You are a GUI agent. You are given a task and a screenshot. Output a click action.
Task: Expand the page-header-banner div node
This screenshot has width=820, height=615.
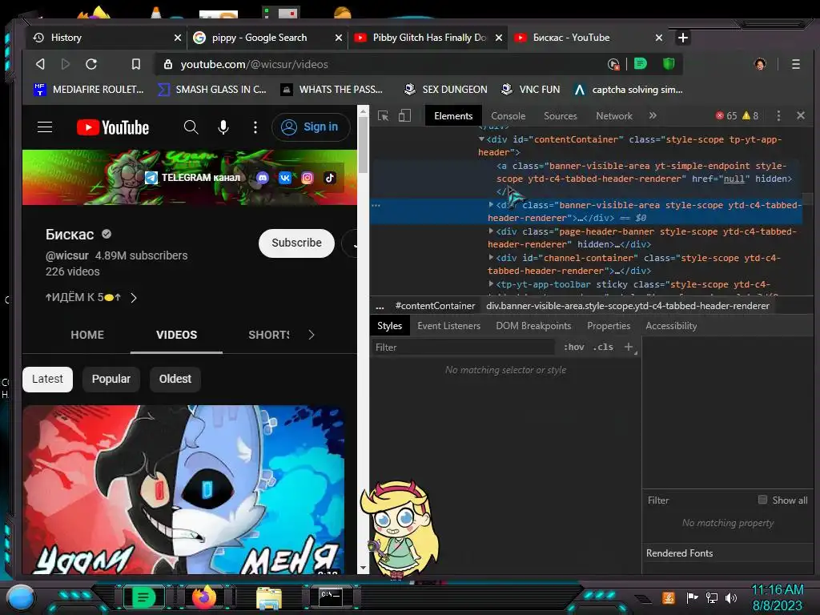[x=491, y=231]
